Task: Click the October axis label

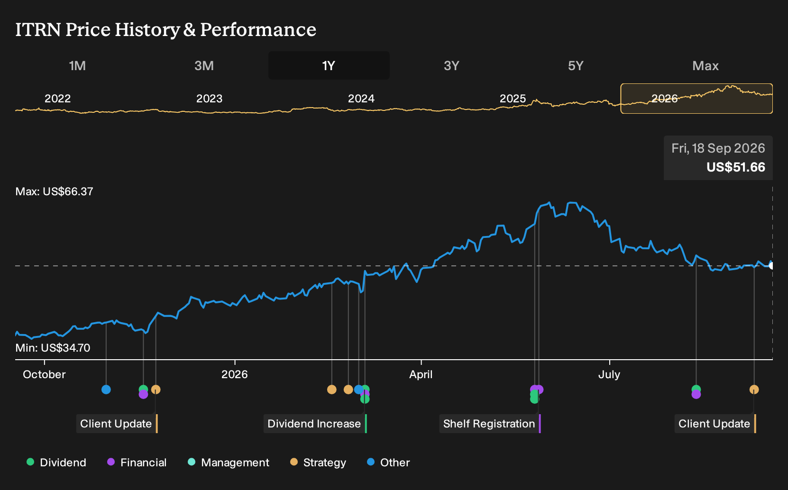Action: tap(44, 374)
